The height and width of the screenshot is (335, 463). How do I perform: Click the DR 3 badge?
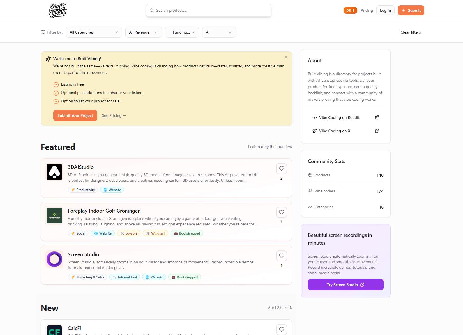pos(350,10)
